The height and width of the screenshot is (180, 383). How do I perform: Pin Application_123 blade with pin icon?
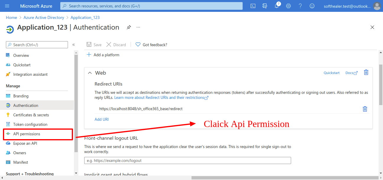click(x=129, y=27)
